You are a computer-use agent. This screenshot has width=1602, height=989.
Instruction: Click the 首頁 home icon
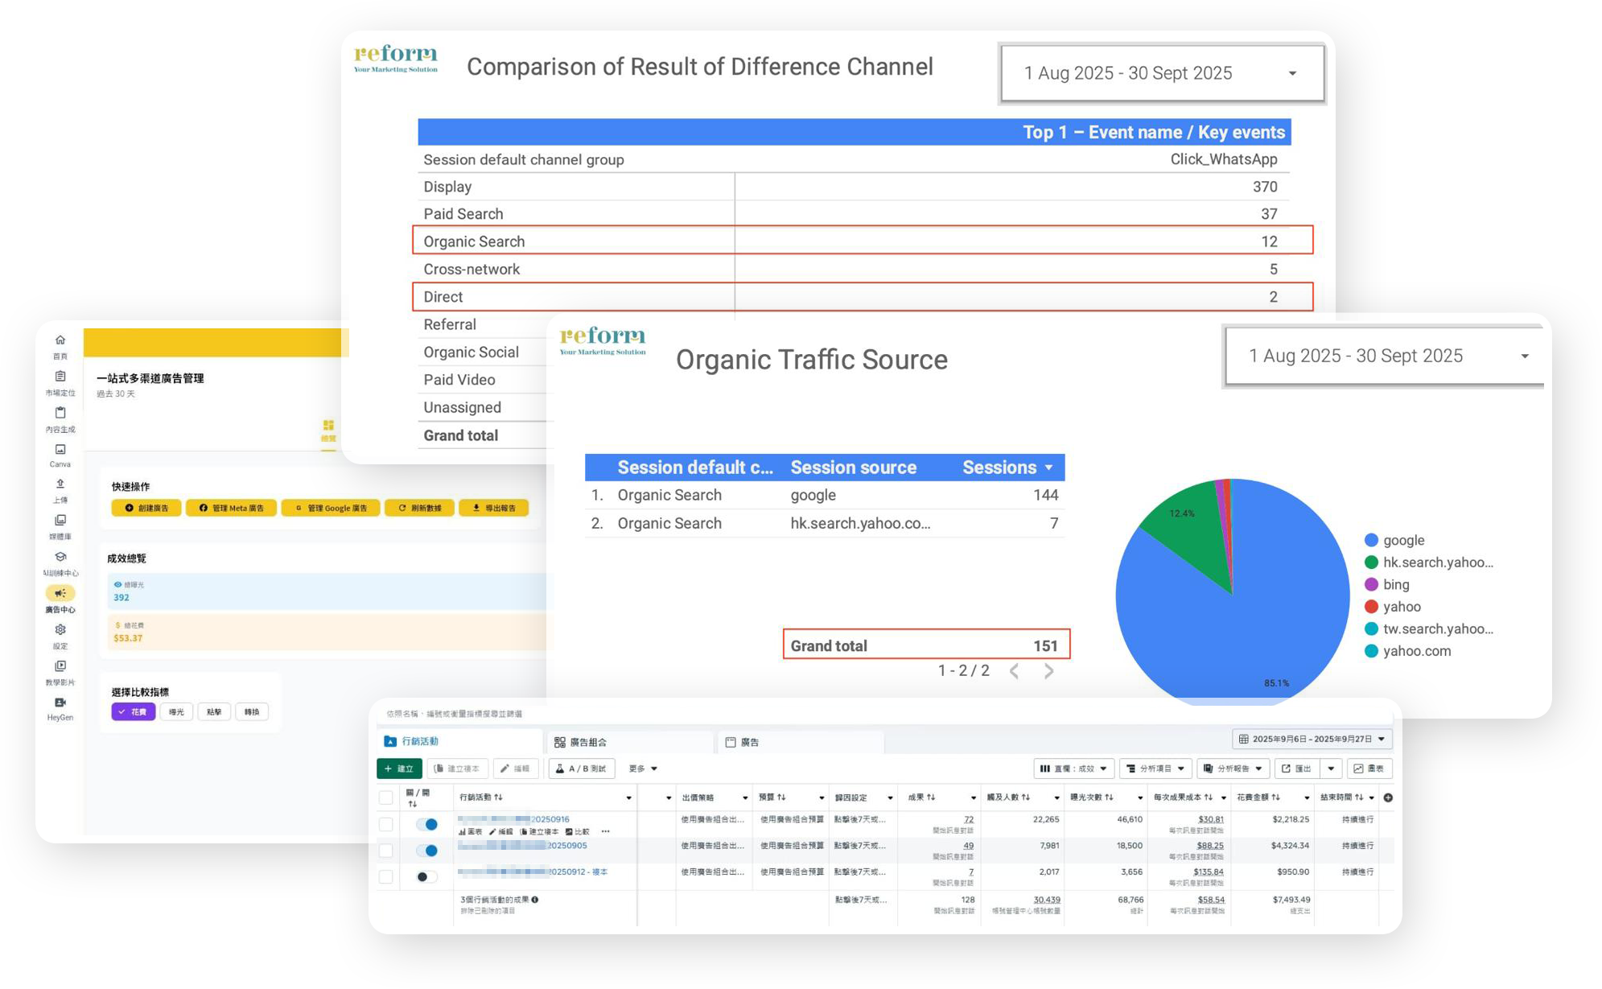[x=60, y=340]
